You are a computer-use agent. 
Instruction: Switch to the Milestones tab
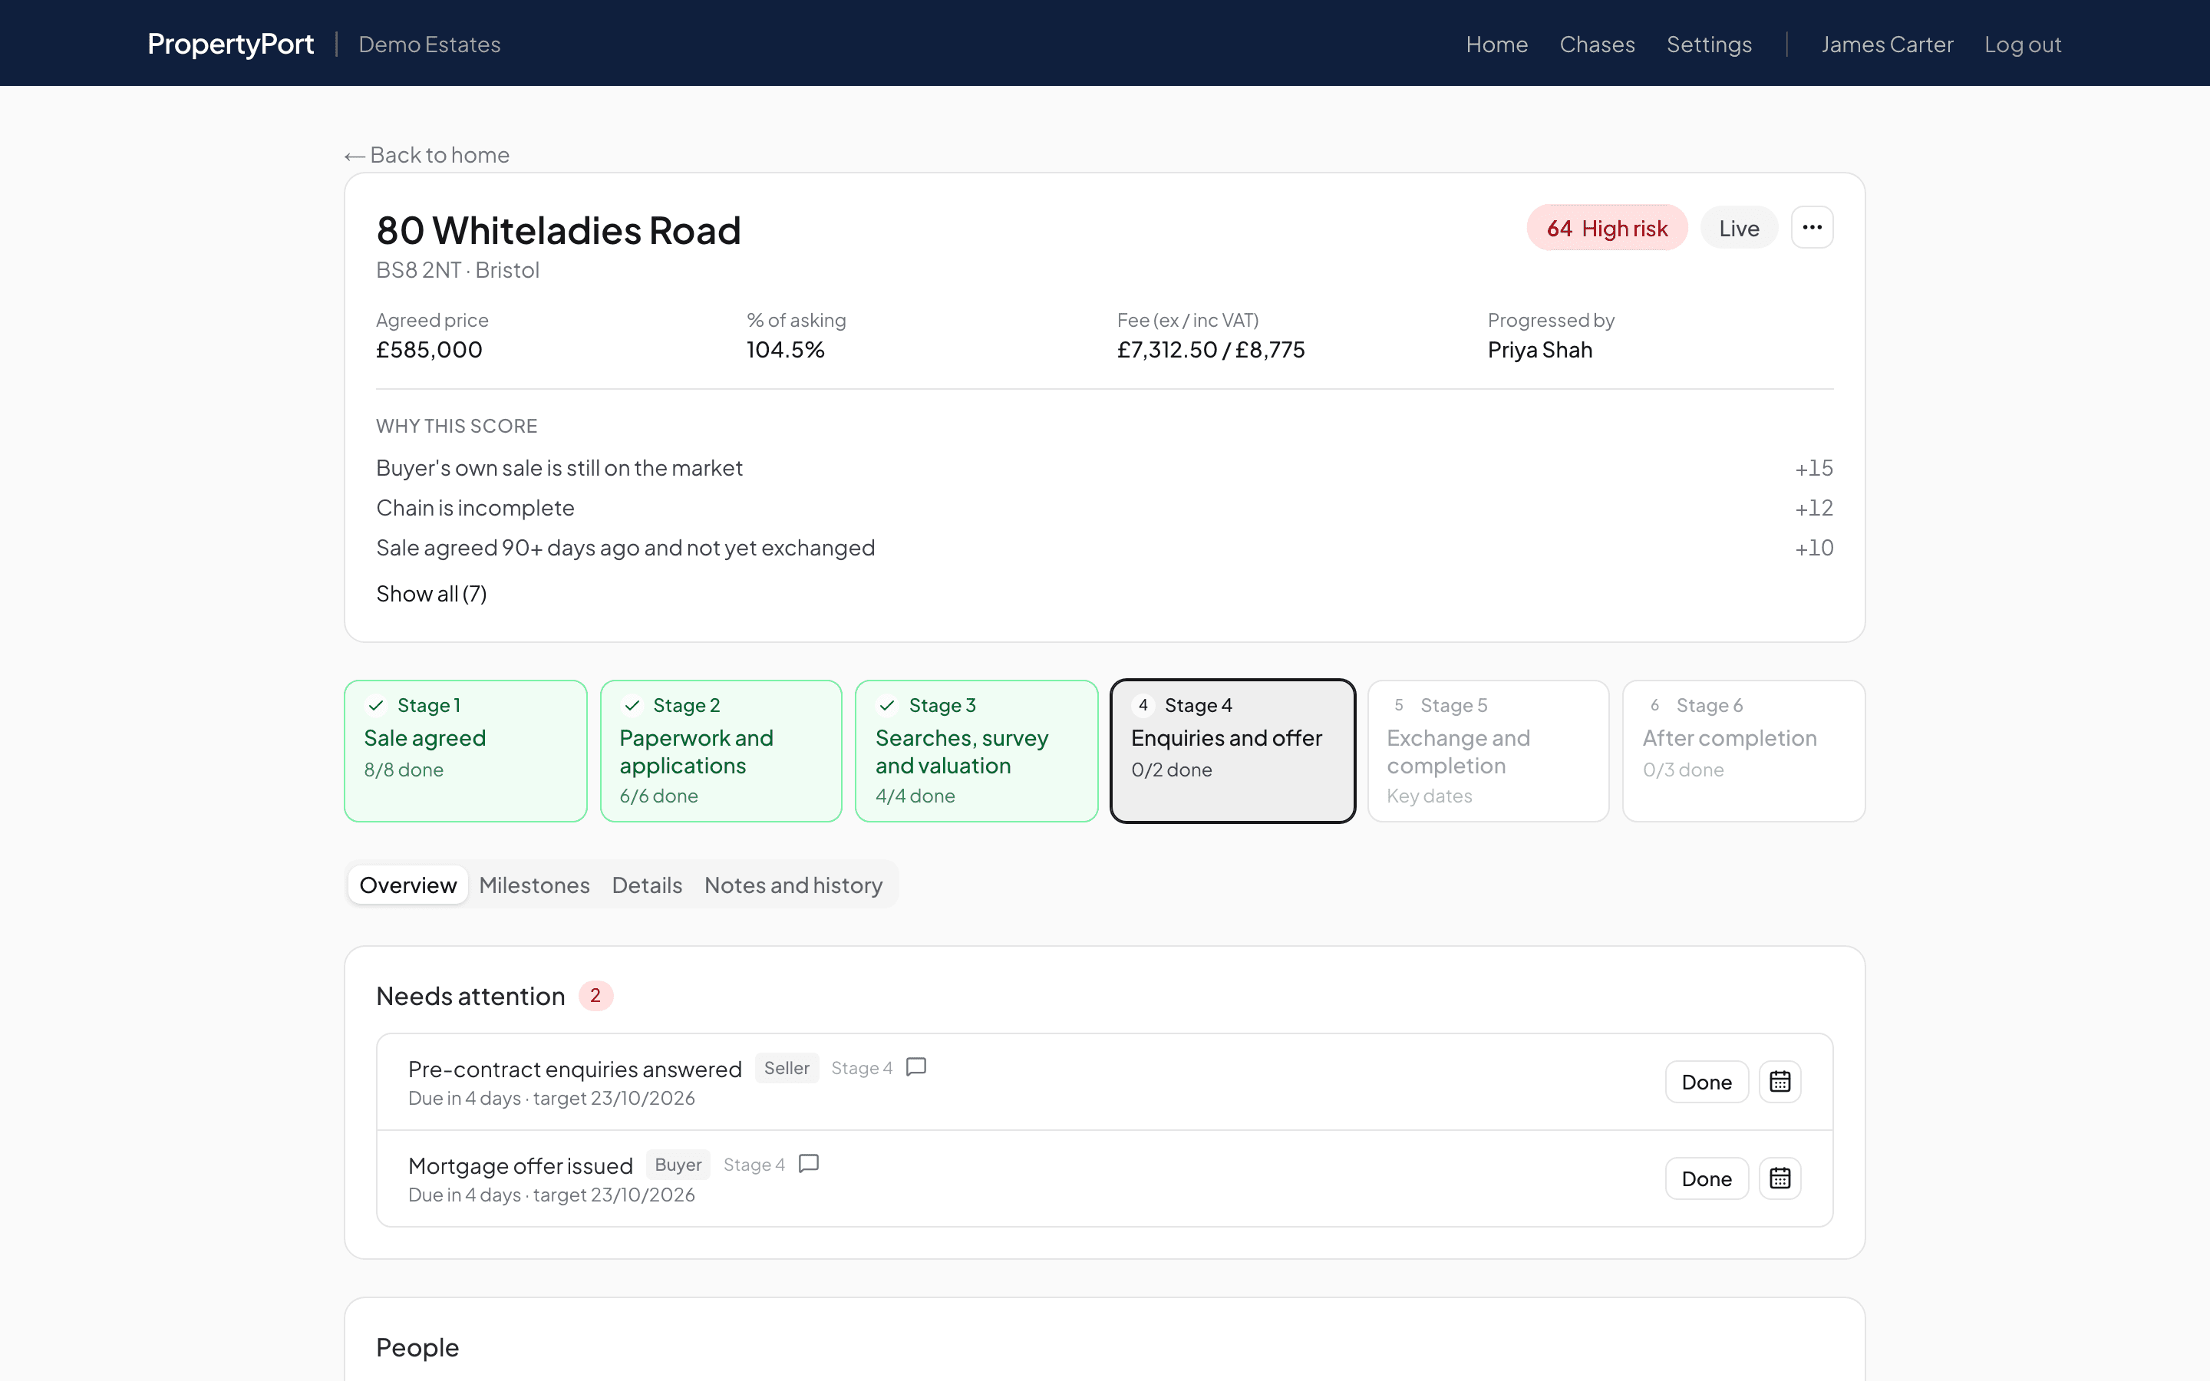(534, 885)
